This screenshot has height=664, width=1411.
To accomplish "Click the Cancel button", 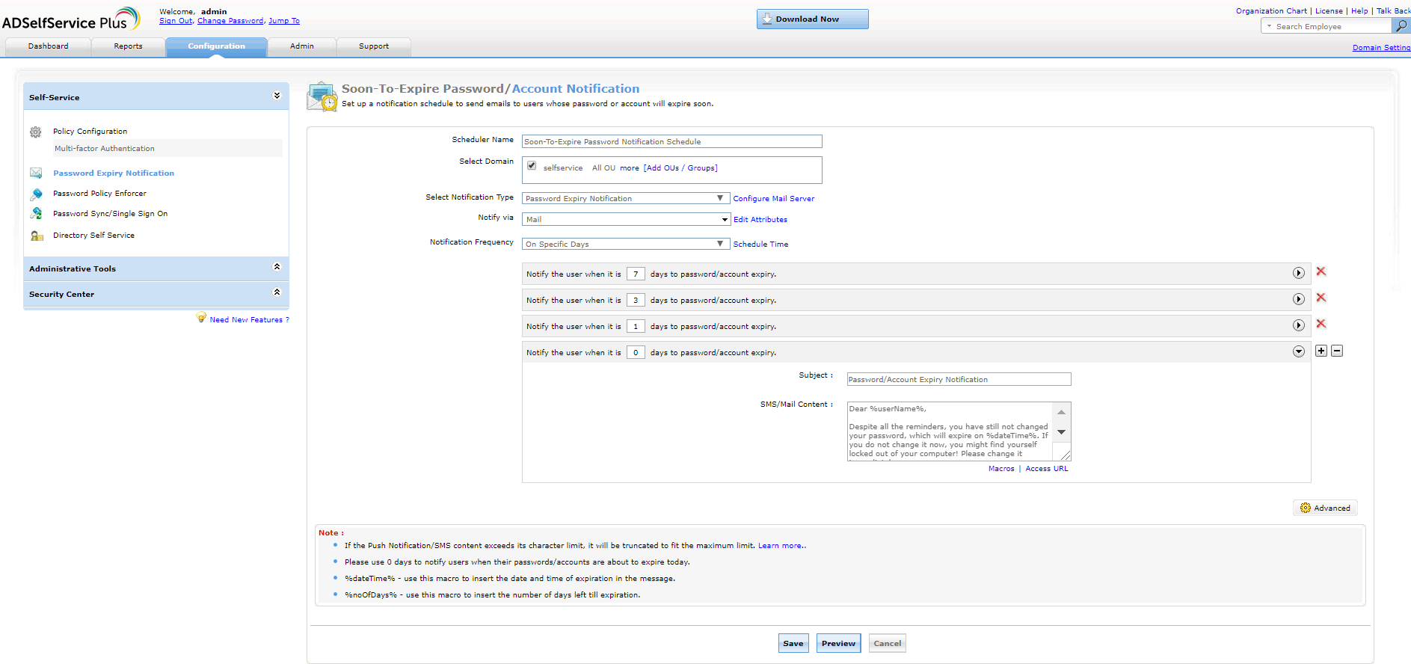I will (x=888, y=643).
